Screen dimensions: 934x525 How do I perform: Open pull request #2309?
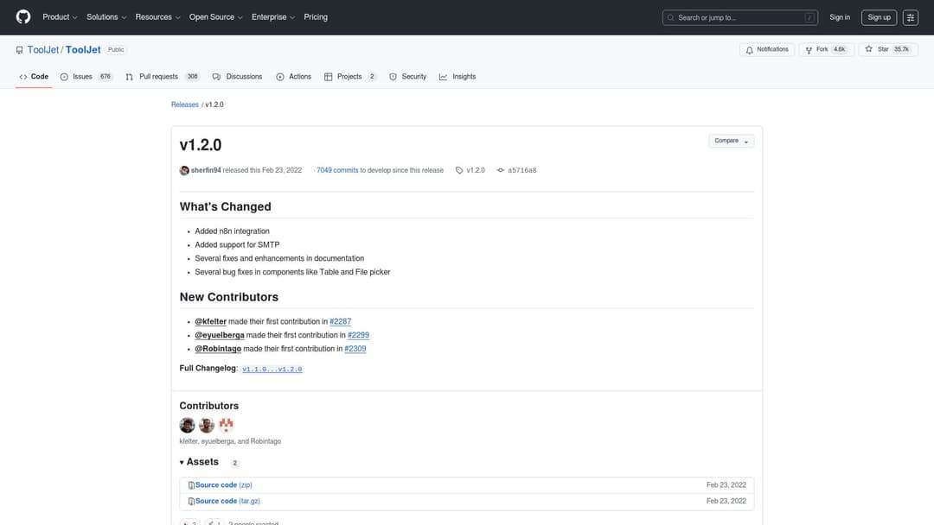[x=355, y=349]
